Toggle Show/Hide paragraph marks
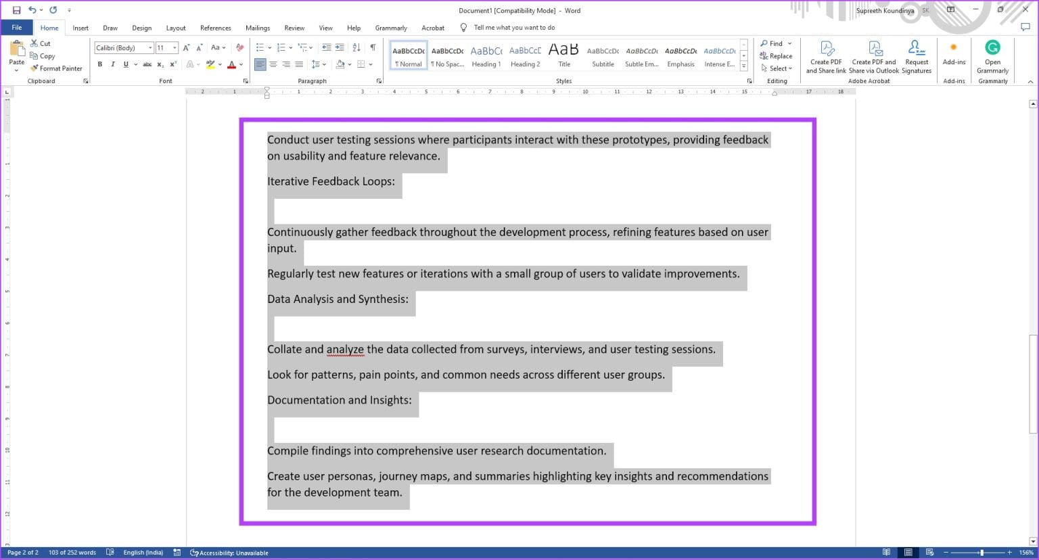1039x560 pixels. [x=373, y=47]
